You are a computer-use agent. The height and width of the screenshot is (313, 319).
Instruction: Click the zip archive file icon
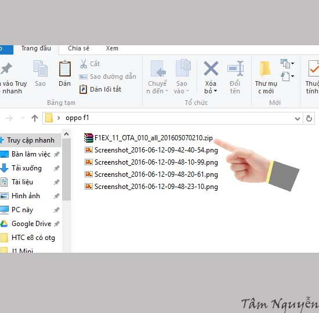89,138
